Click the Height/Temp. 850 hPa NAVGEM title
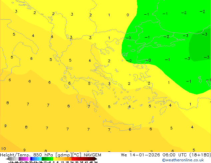 (51, 155)
